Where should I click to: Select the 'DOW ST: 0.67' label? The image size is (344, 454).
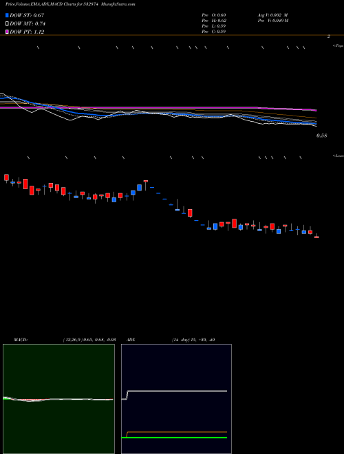point(27,15)
